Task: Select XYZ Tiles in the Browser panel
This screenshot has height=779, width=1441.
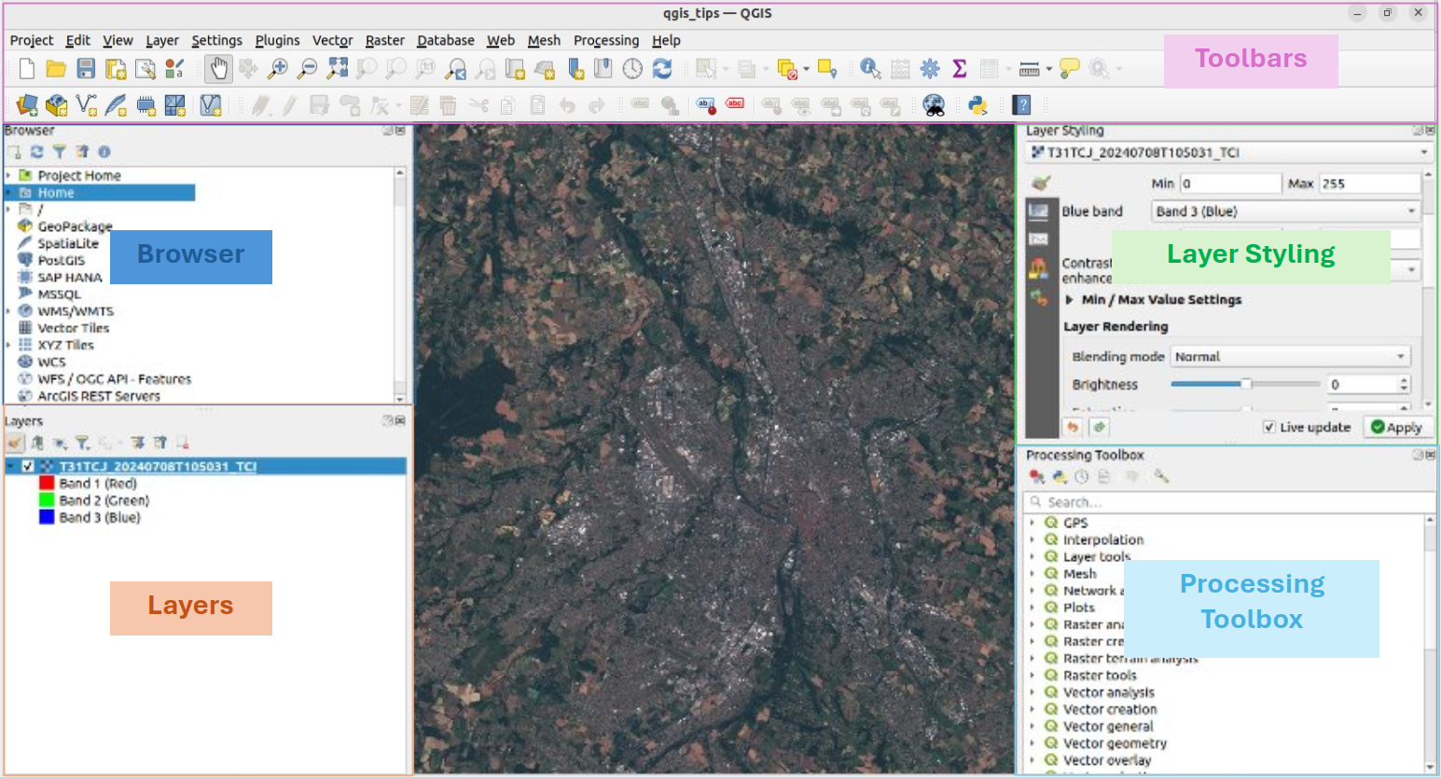Action: tap(65, 345)
